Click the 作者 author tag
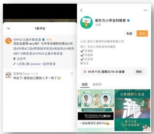Image resolution: width=154 pixels, height=134 pixels. point(49,40)
